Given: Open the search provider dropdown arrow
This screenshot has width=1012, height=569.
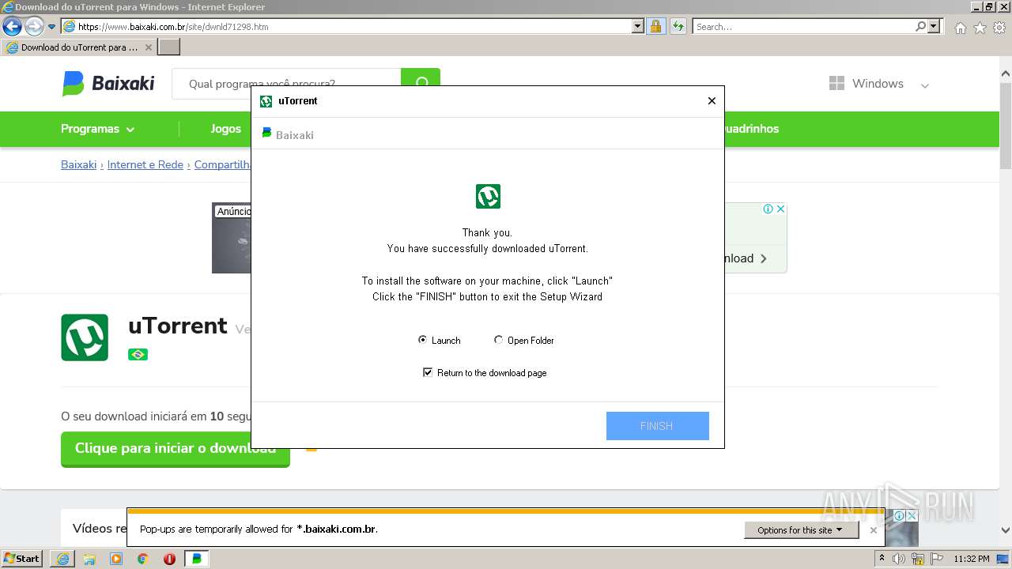Looking at the screenshot, I should click(x=934, y=26).
